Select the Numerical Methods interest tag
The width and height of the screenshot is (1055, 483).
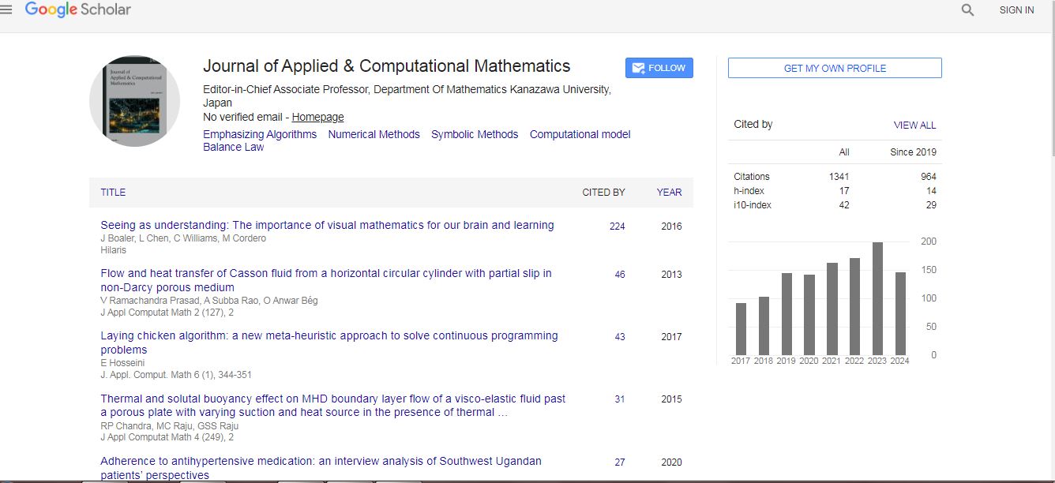point(374,134)
